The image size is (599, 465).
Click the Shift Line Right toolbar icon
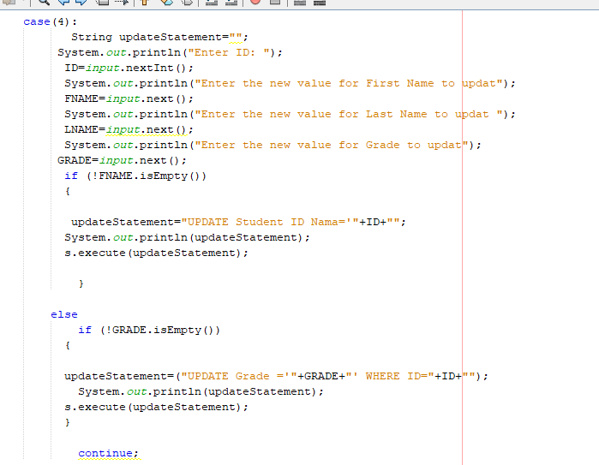pyautogui.click(x=231, y=2)
